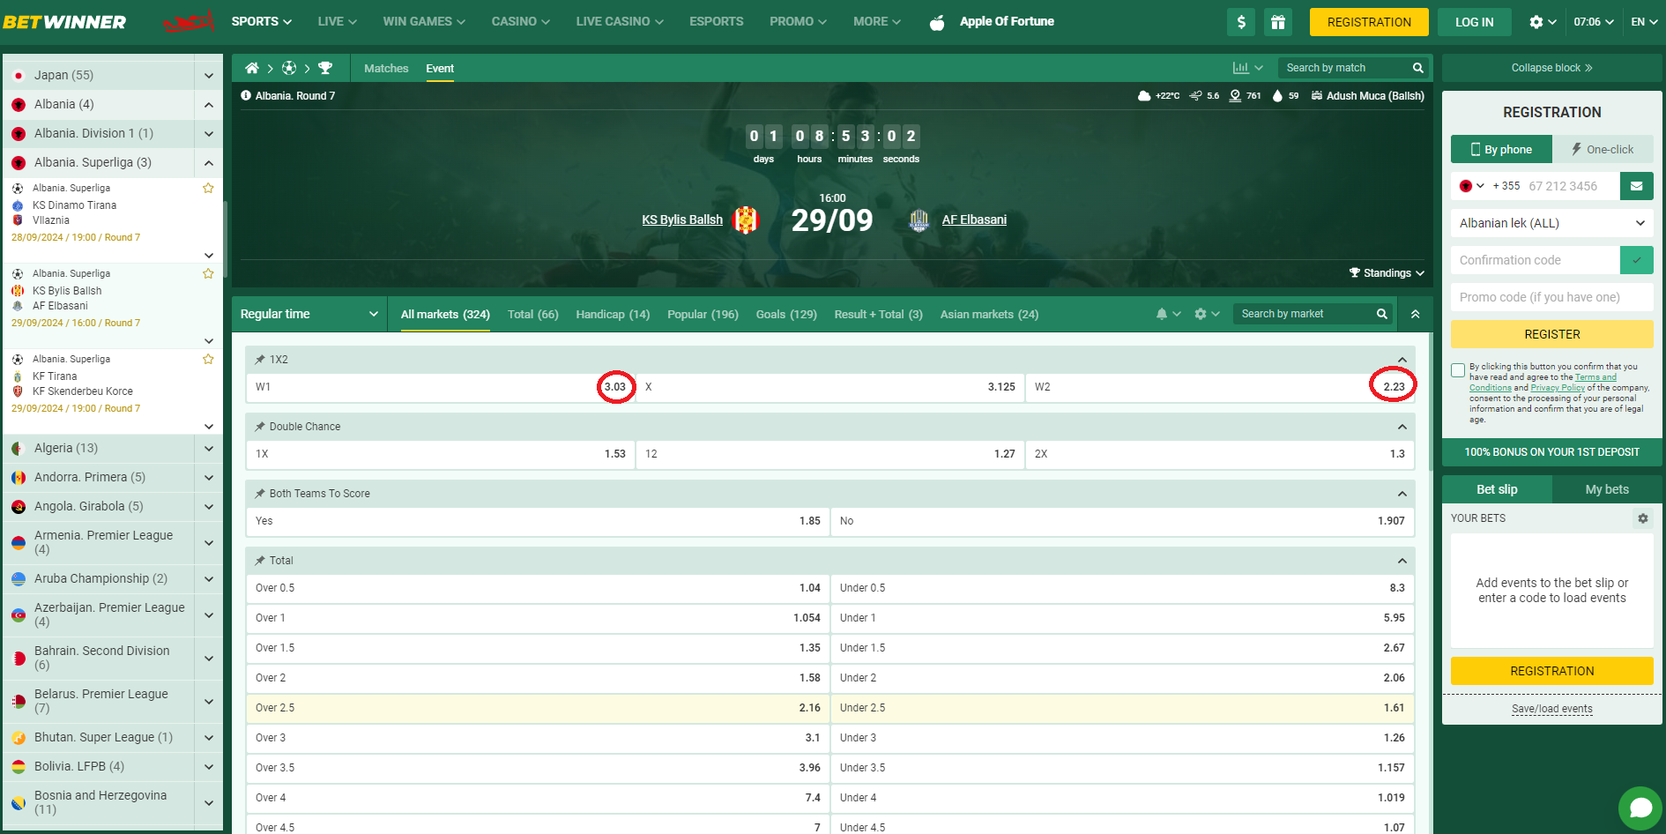Image resolution: width=1666 pixels, height=834 pixels.
Task: Favorite the KS Dinamo Tirana match star
Action: (208, 188)
